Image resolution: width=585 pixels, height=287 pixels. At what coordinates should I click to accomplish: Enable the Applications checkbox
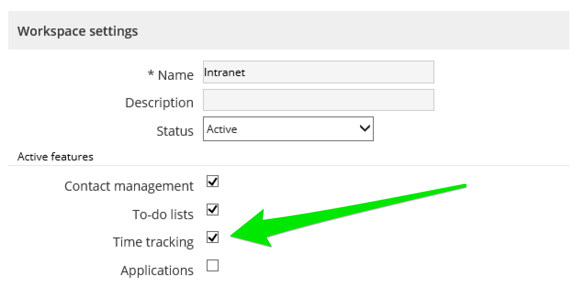pos(213,266)
